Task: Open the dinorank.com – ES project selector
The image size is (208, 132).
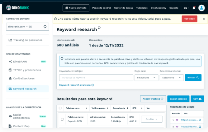Action: (27, 27)
